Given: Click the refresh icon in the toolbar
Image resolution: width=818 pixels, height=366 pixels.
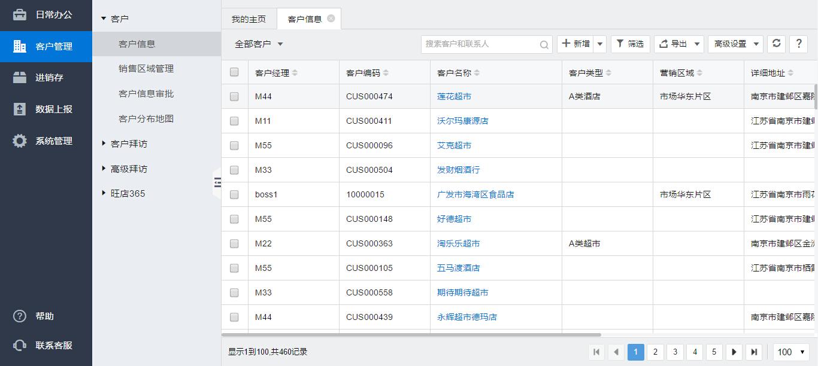Looking at the screenshot, I should tap(777, 44).
